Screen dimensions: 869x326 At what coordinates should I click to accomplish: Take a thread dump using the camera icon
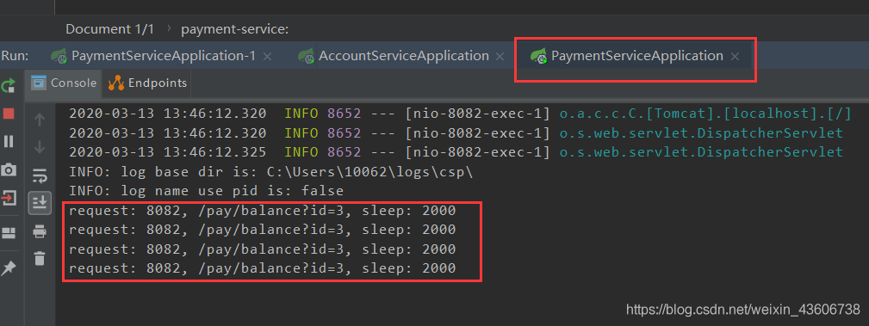[x=9, y=169]
